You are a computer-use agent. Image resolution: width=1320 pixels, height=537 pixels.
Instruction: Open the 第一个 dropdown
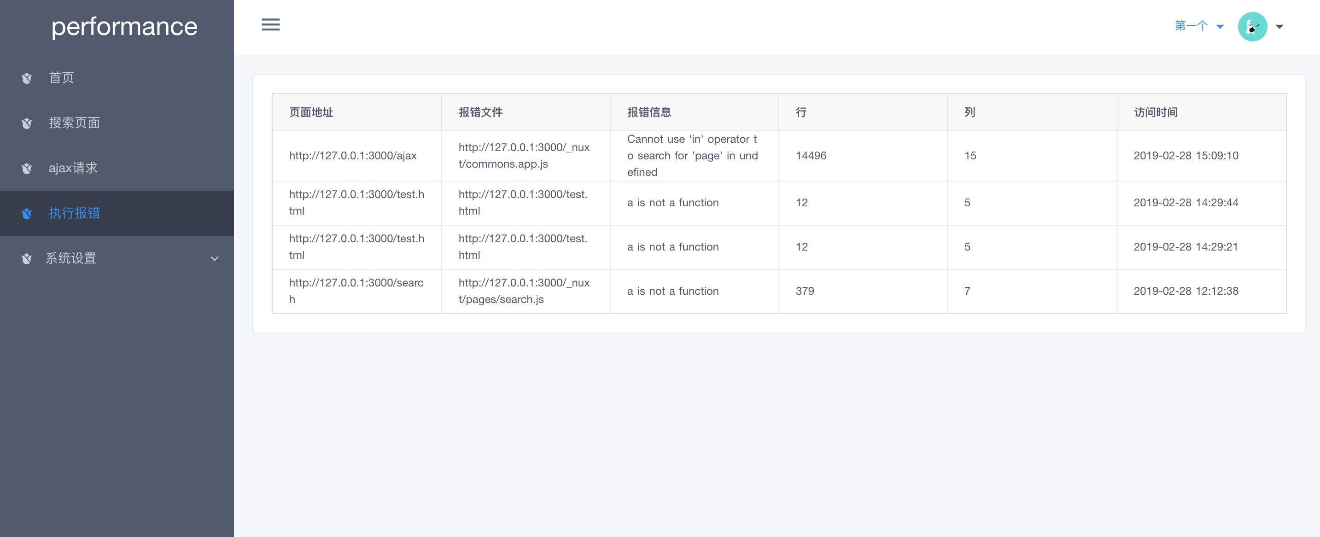point(1199,26)
